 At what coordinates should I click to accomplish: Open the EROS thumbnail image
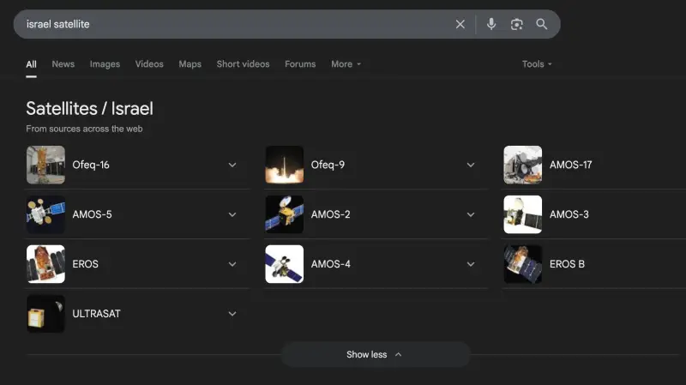point(45,264)
